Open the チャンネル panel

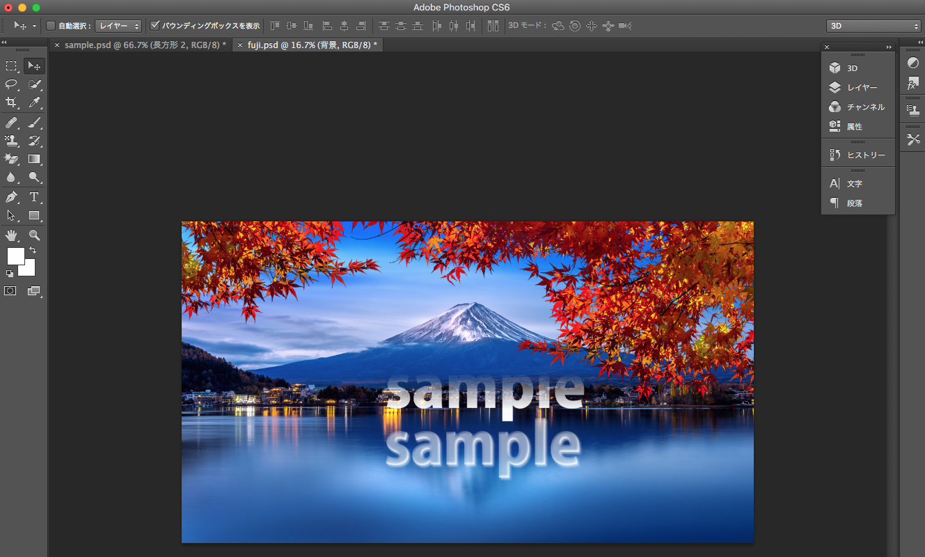pyautogui.click(x=857, y=107)
